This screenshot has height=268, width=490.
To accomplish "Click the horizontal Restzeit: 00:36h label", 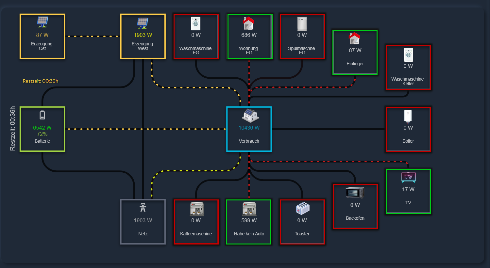I will pyautogui.click(x=41, y=81).
